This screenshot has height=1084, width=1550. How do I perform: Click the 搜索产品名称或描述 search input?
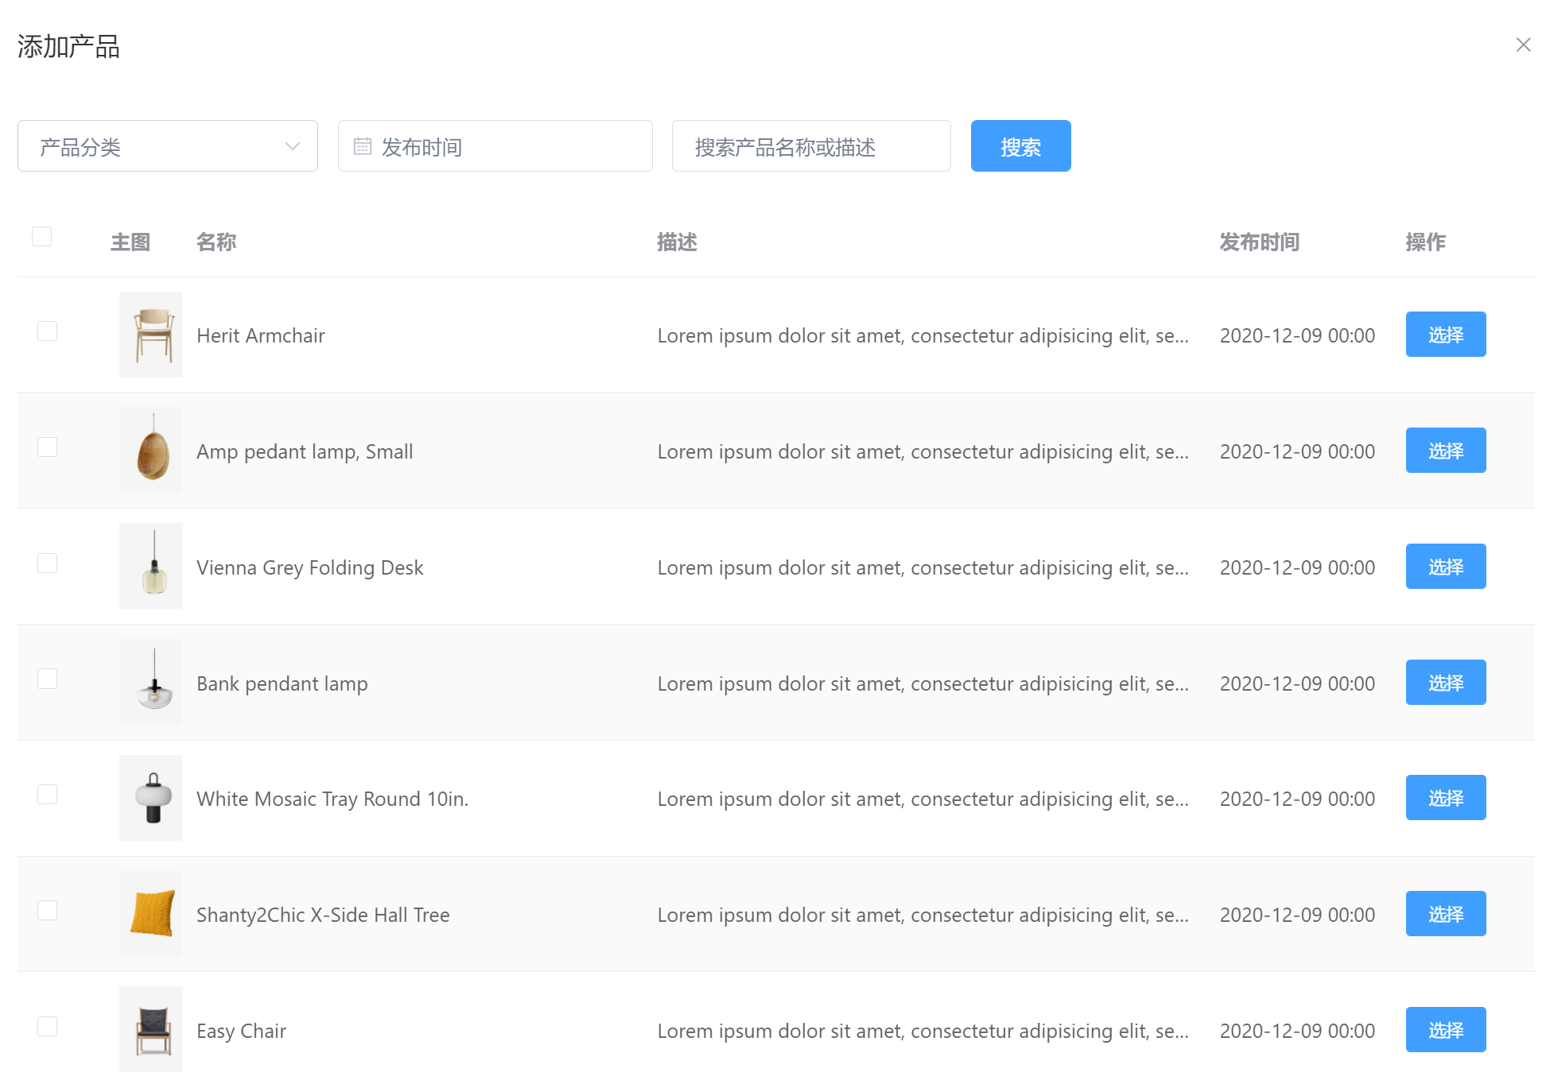[x=810, y=145]
